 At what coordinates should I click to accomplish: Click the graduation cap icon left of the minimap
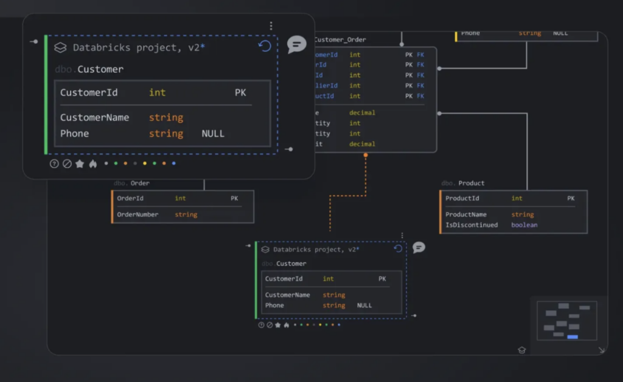(x=521, y=350)
